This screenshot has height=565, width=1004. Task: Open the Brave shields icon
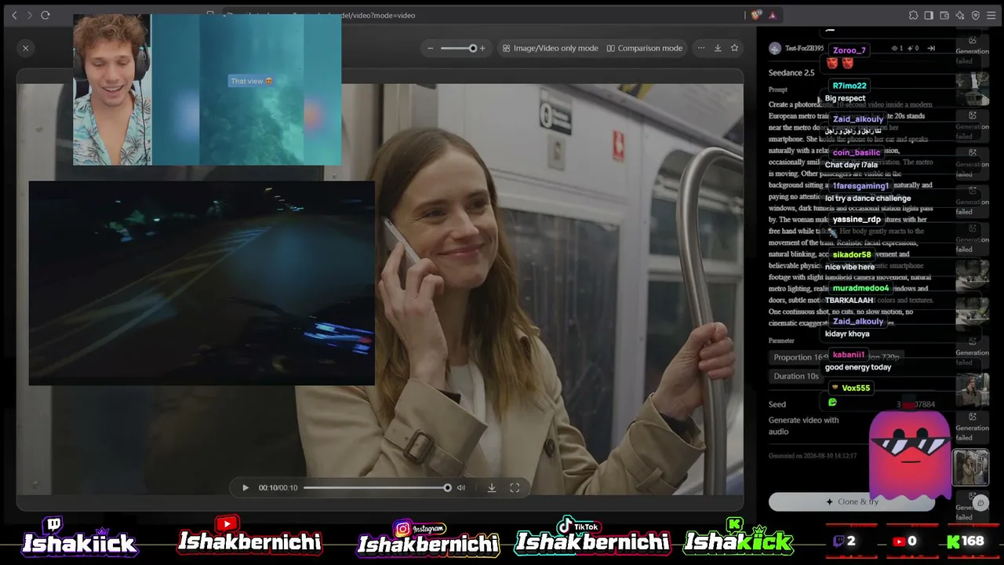coord(756,15)
